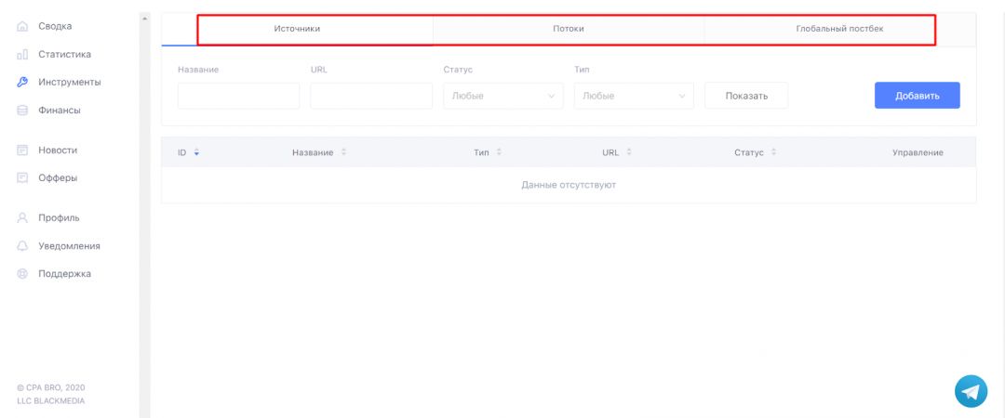This screenshot has height=418, width=1005.
Task: Sort the table by Название column
Action: tap(343, 152)
